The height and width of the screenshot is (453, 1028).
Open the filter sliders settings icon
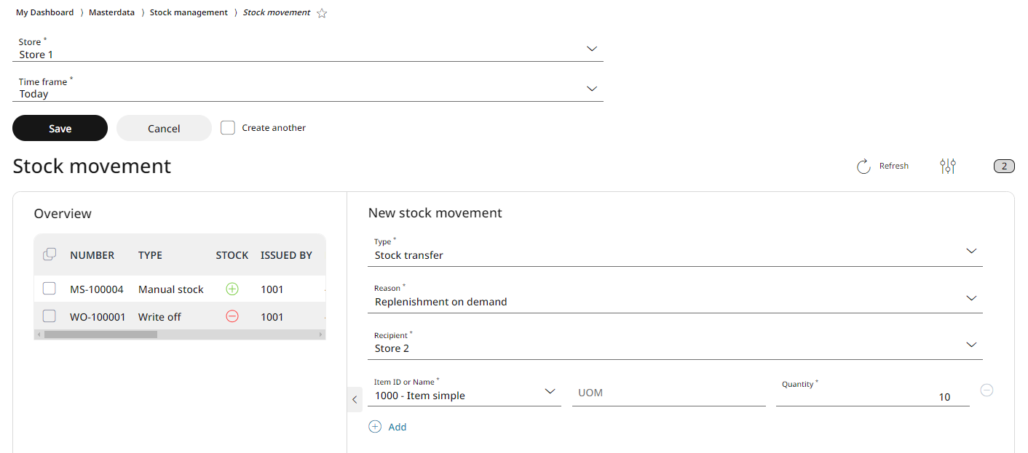point(947,166)
